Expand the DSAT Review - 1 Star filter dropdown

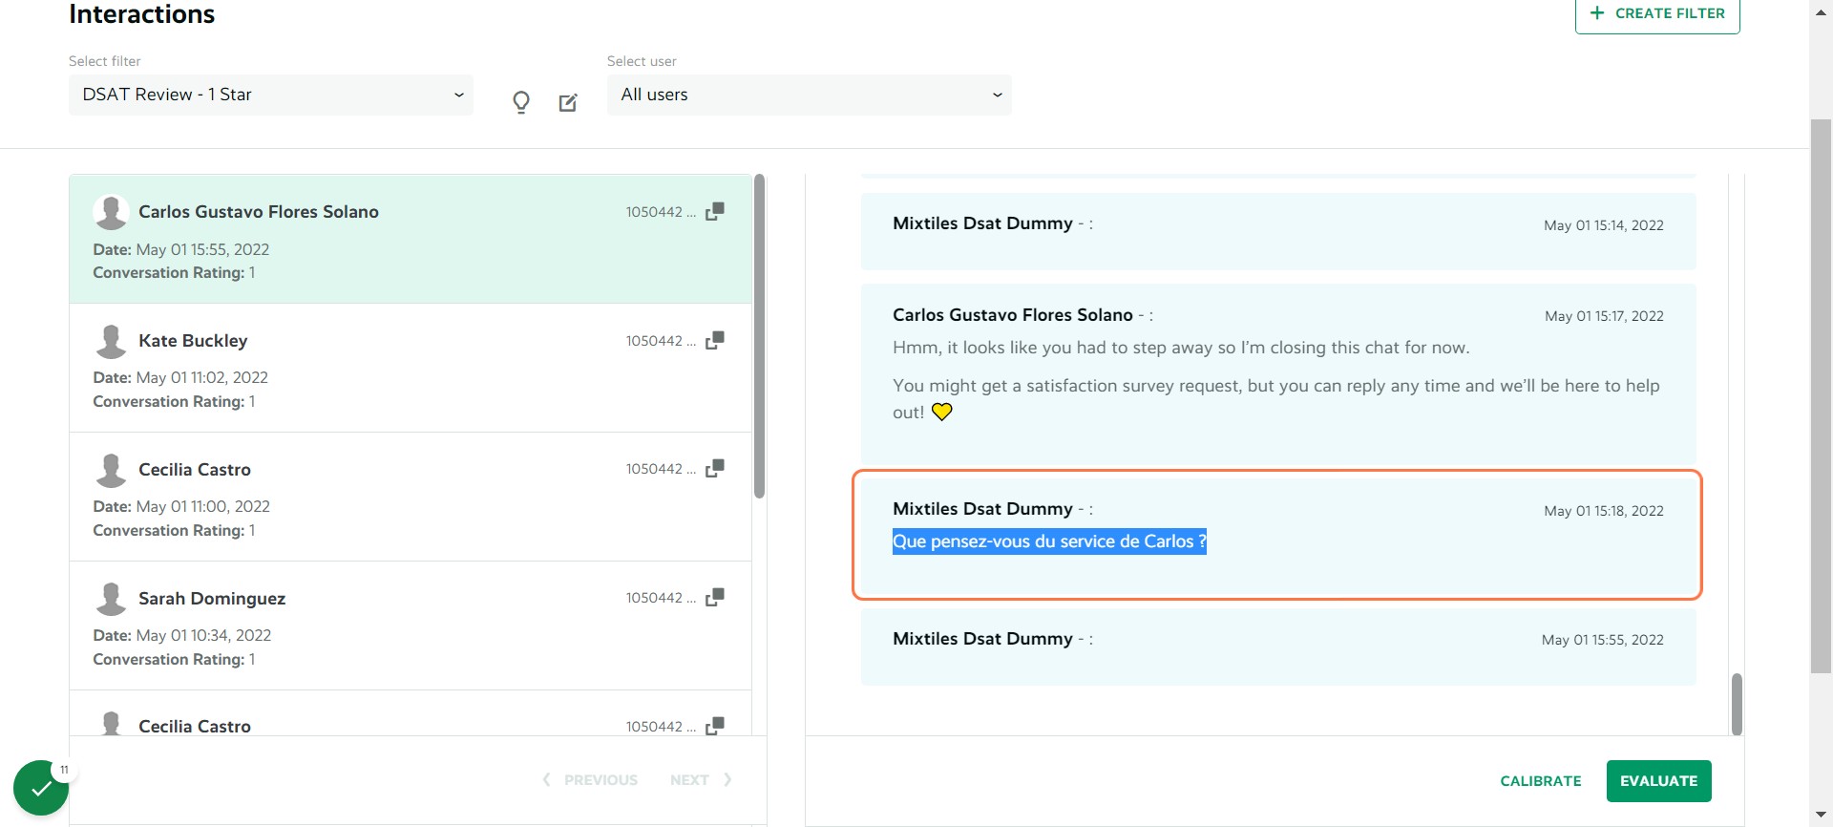pyautogui.click(x=271, y=95)
